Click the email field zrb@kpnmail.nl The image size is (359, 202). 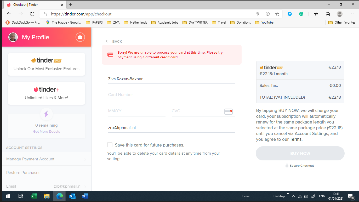coord(172,128)
